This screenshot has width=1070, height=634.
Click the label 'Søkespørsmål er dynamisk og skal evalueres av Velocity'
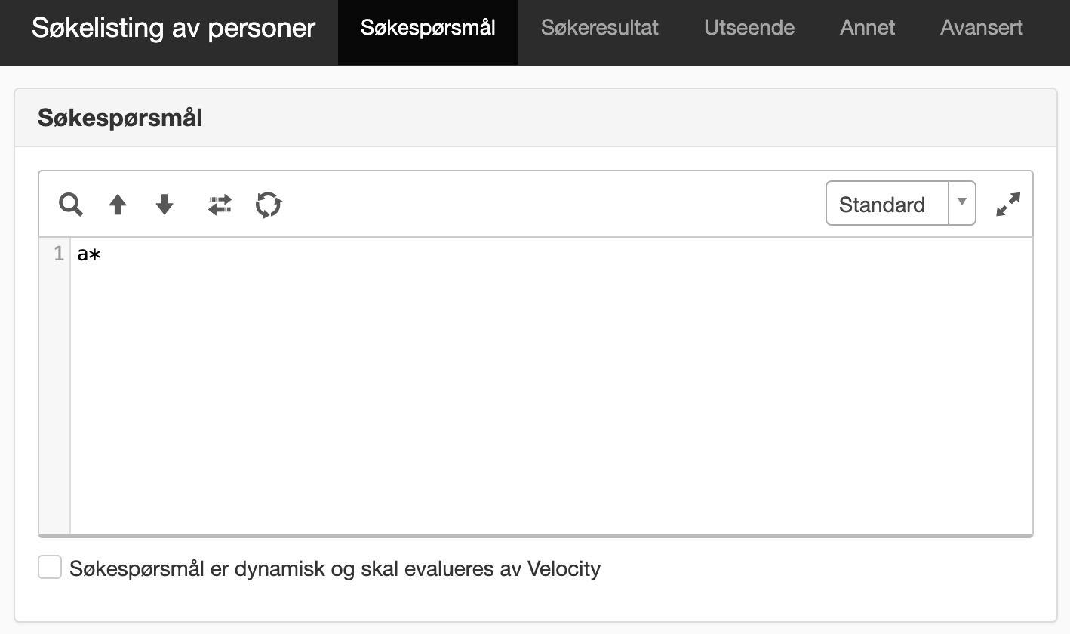click(335, 568)
